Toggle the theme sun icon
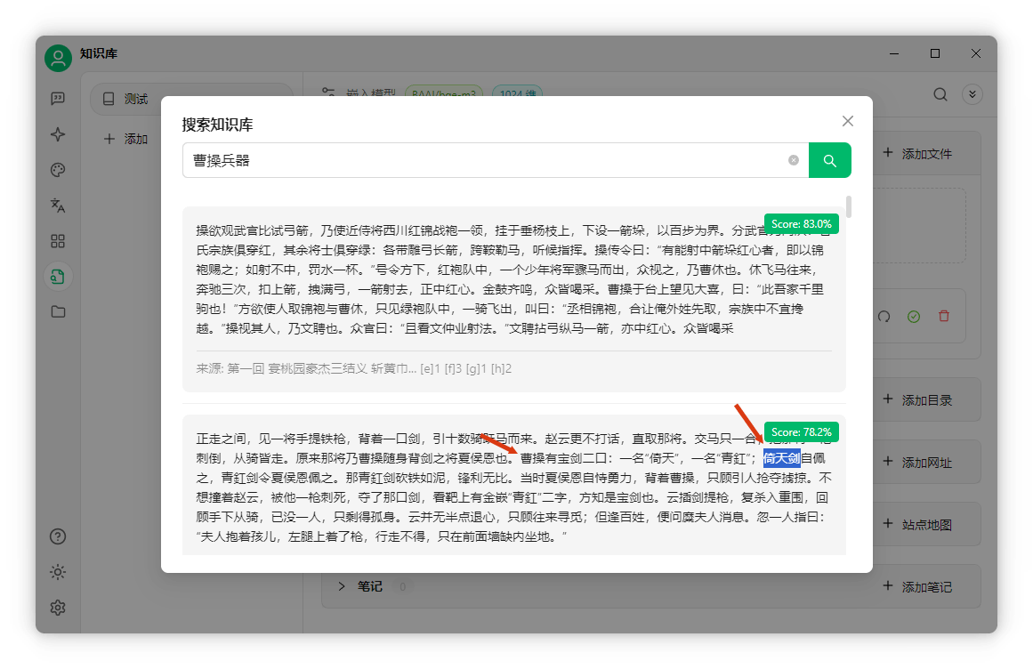1033x669 pixels. pos(58,572)
